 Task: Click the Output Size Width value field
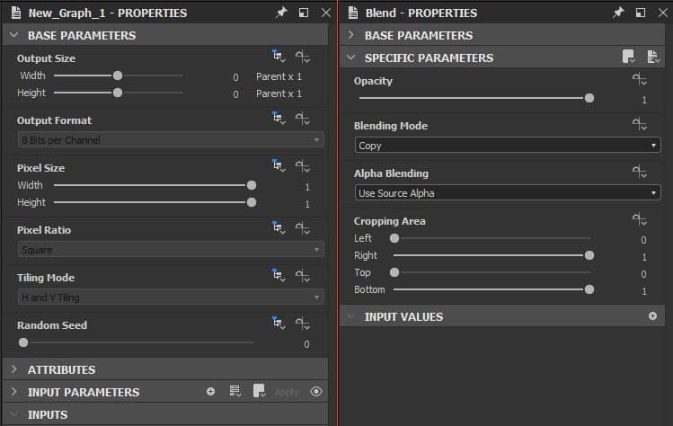(x=235, y=77)
